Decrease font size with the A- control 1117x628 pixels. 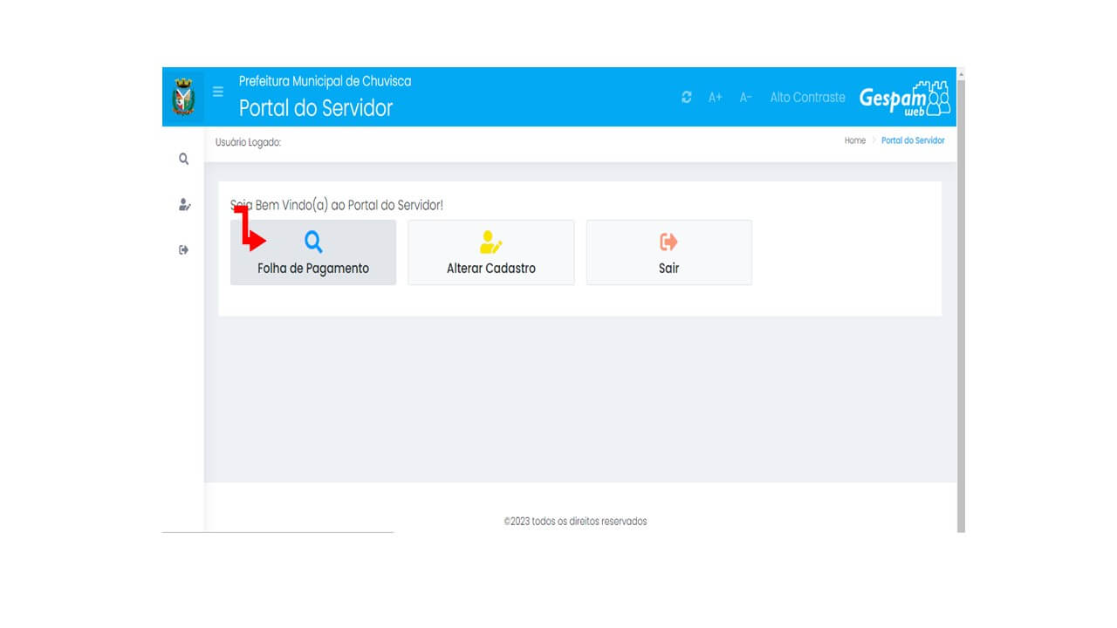point(745,98)
